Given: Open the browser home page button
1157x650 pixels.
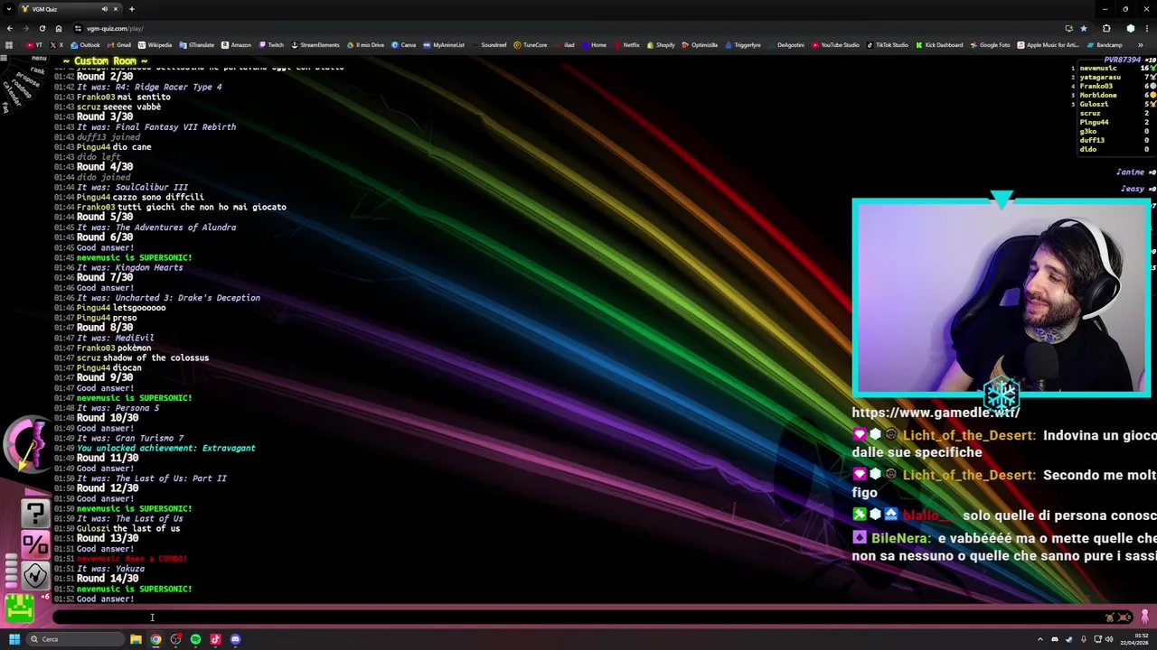Looking at the screenshot, I should pyautogui.click(x=59, y=28).
